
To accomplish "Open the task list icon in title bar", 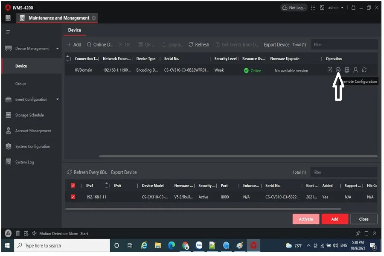I will tap(313, 8).
